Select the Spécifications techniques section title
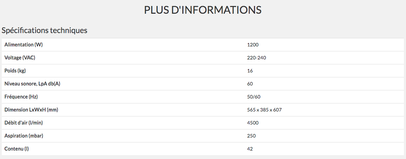Viewport: 406px width, 159px height. (44, 31)
